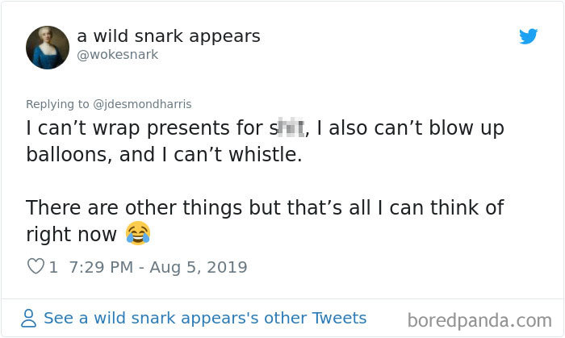Click the like count number 1
The image size is (565, 338).
53,267
